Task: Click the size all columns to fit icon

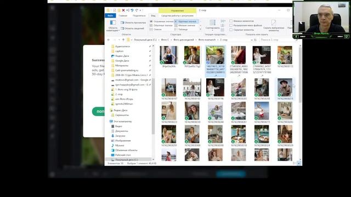Action: (x=223, y=30)
